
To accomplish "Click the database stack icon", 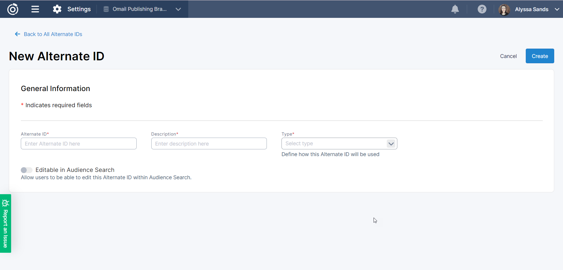I will click(106, 9).
